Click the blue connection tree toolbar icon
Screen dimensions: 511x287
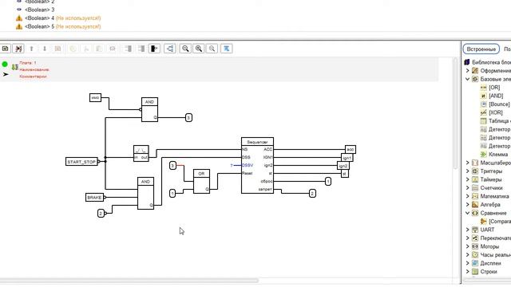tap(170, 49)
